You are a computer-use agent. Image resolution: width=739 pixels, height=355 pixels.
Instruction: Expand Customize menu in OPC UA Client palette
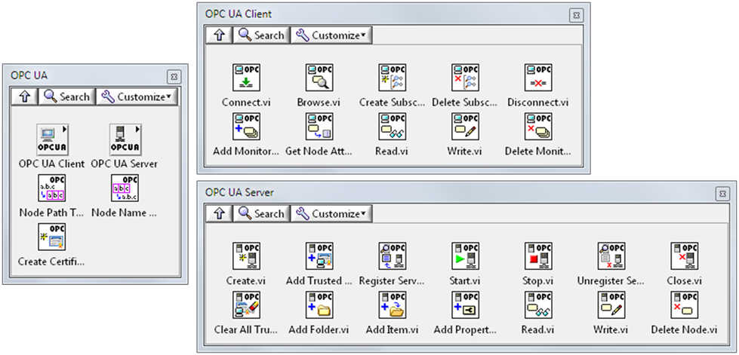[331, 35]
